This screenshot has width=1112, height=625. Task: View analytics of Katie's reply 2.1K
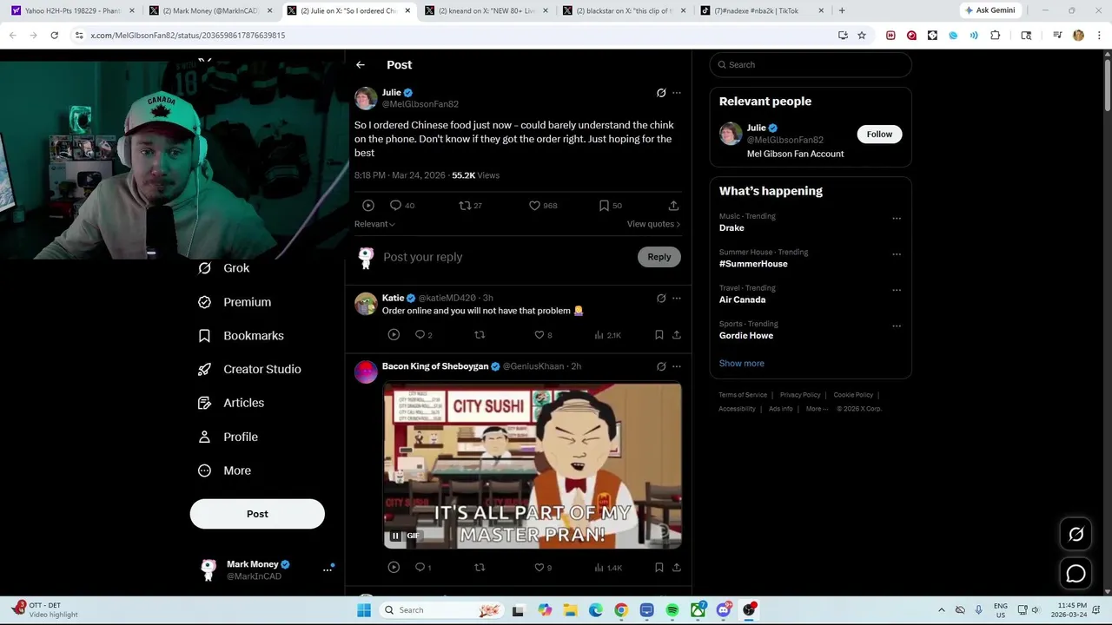607,335
